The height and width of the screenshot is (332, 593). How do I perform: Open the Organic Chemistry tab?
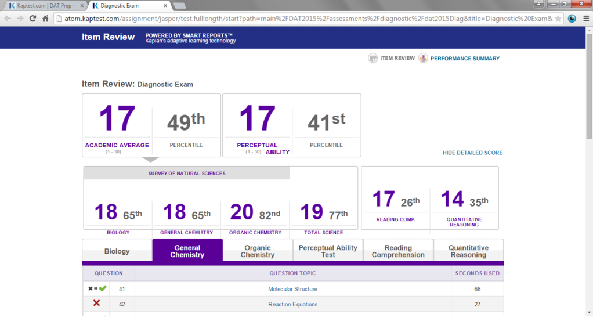pos(258,251)
